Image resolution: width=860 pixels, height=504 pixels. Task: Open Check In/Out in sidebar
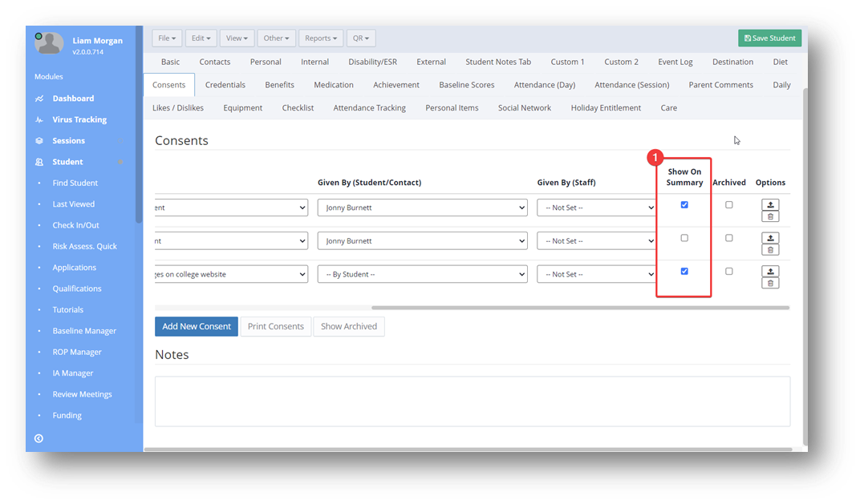point(75,225)
